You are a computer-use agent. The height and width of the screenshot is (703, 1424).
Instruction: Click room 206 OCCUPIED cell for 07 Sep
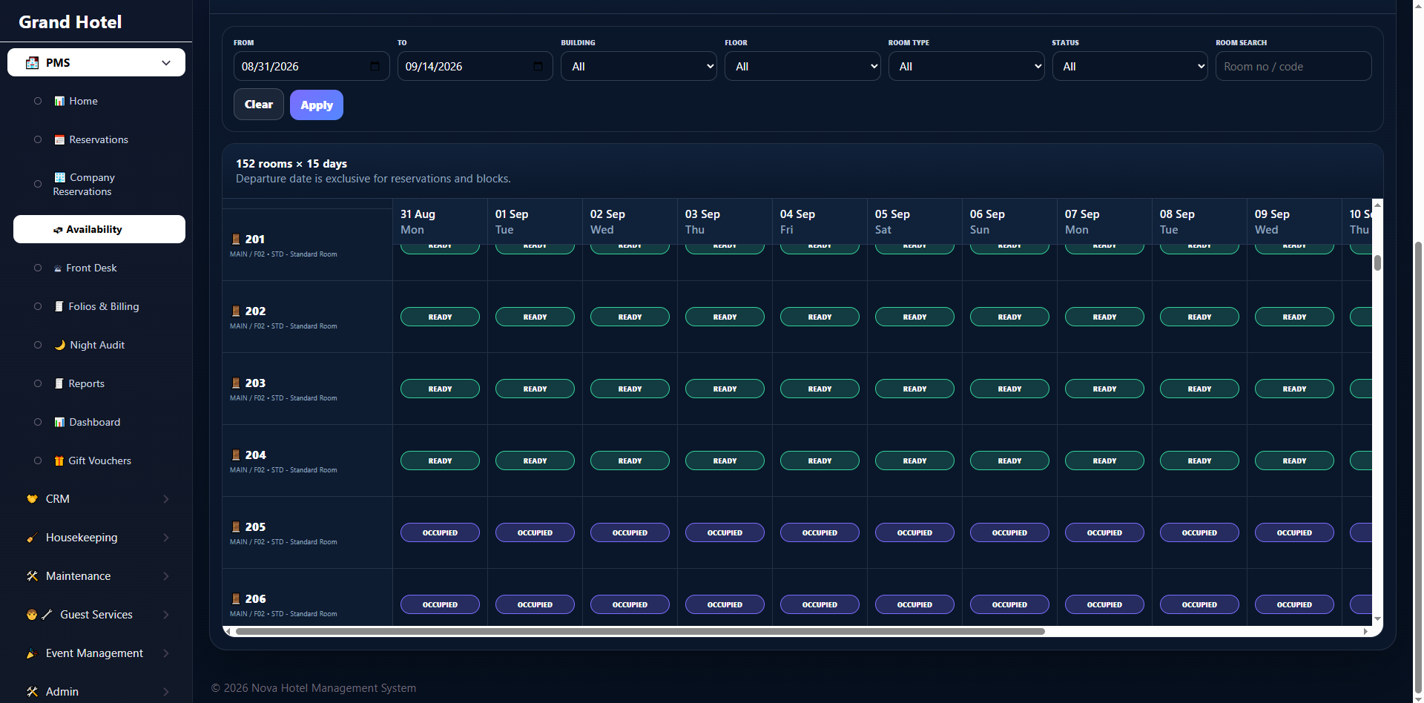pyautogui.click(x=1104, y=605)
